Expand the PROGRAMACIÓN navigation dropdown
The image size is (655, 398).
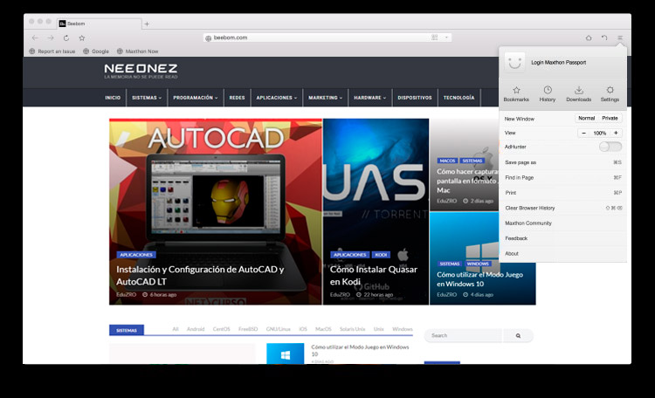click(x=196, y=98)
